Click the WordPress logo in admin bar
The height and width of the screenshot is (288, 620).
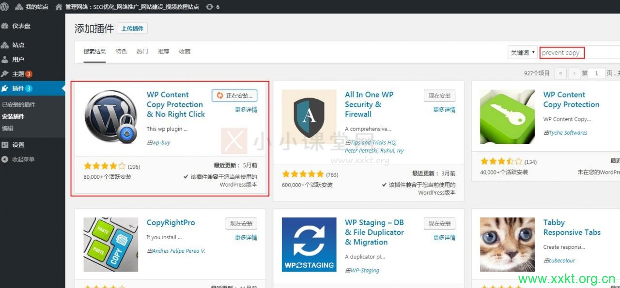[5, 7]
